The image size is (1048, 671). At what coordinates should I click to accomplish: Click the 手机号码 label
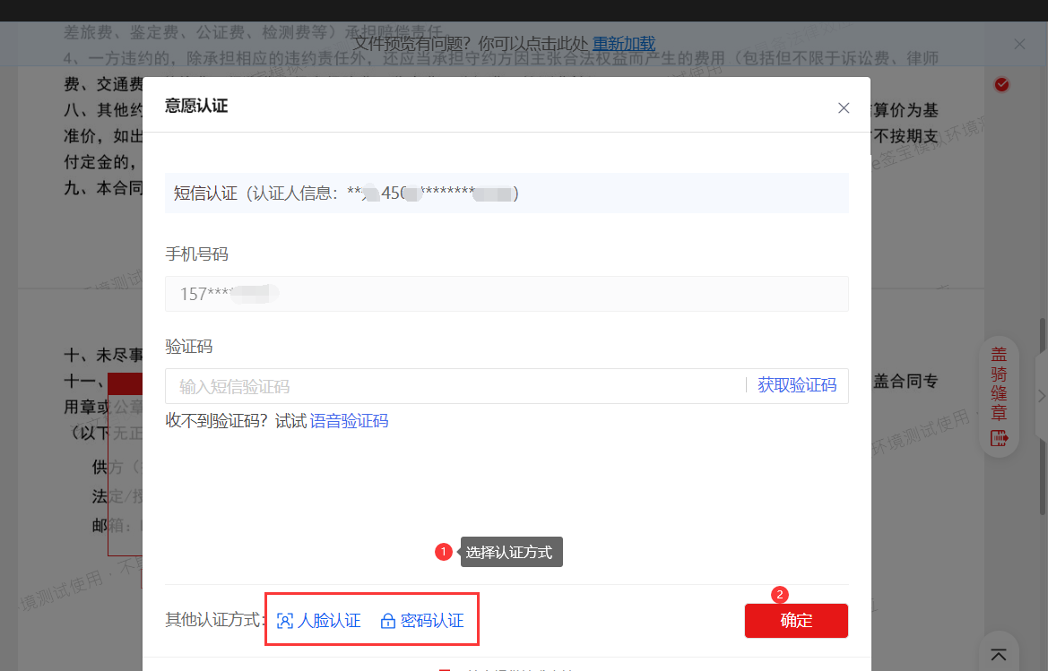coord(196,254)
